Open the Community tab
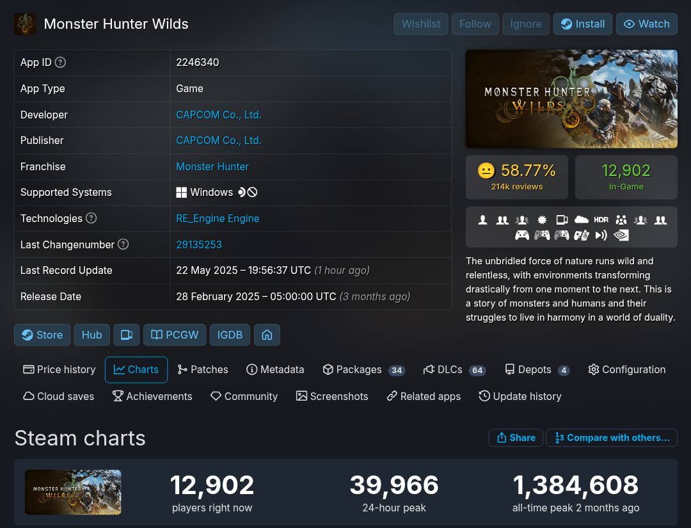 point(244,396)
